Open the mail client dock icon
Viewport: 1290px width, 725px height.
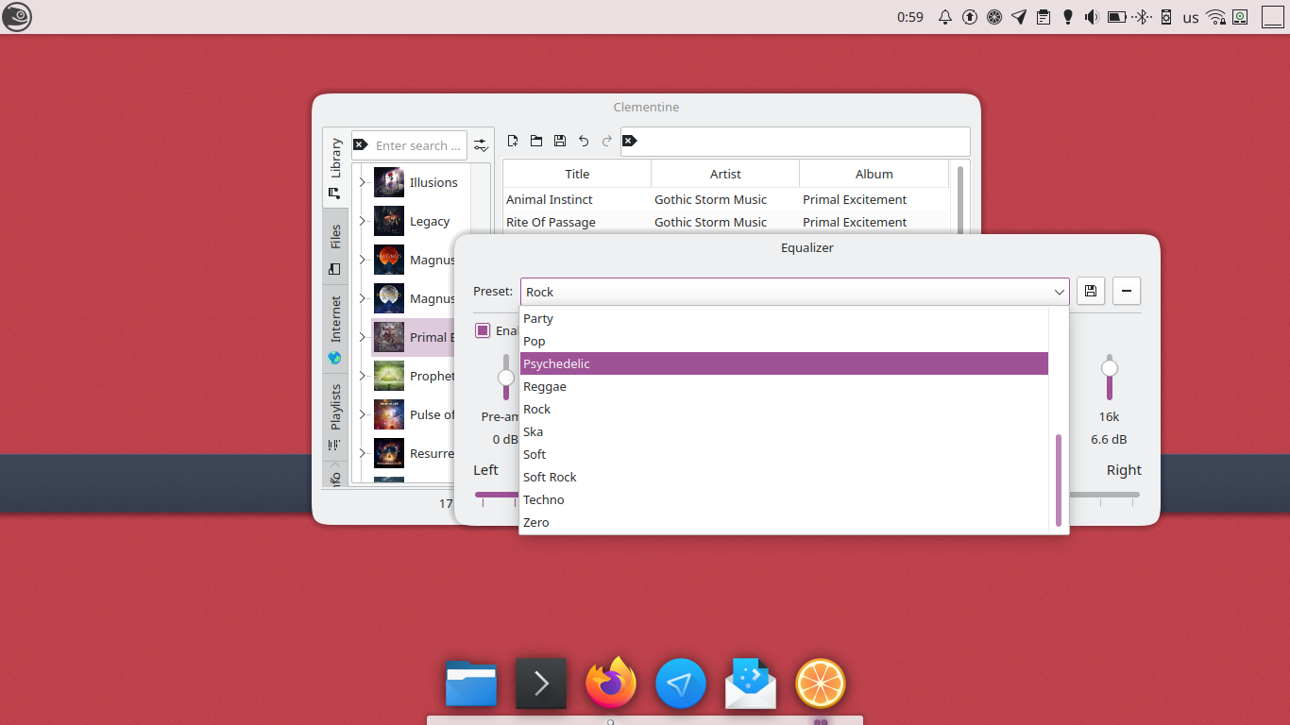pos(751,683)
